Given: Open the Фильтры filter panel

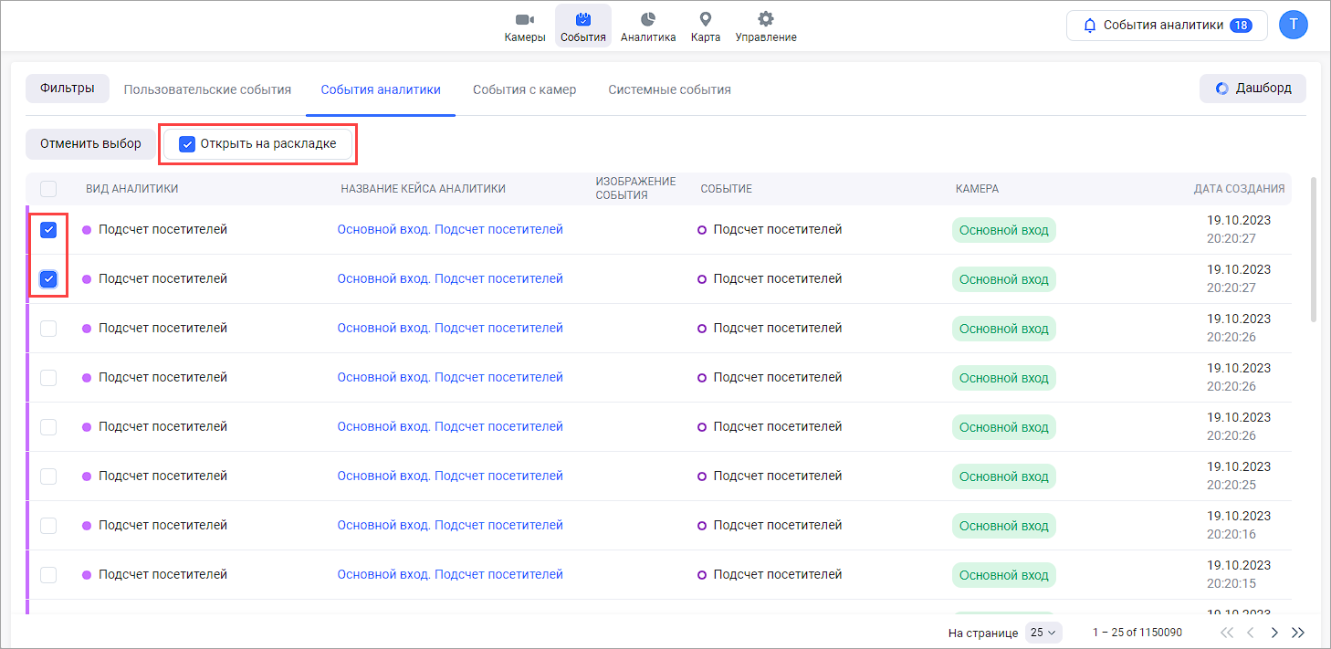Looking at the screenshot, I should (x=68, y=89).
